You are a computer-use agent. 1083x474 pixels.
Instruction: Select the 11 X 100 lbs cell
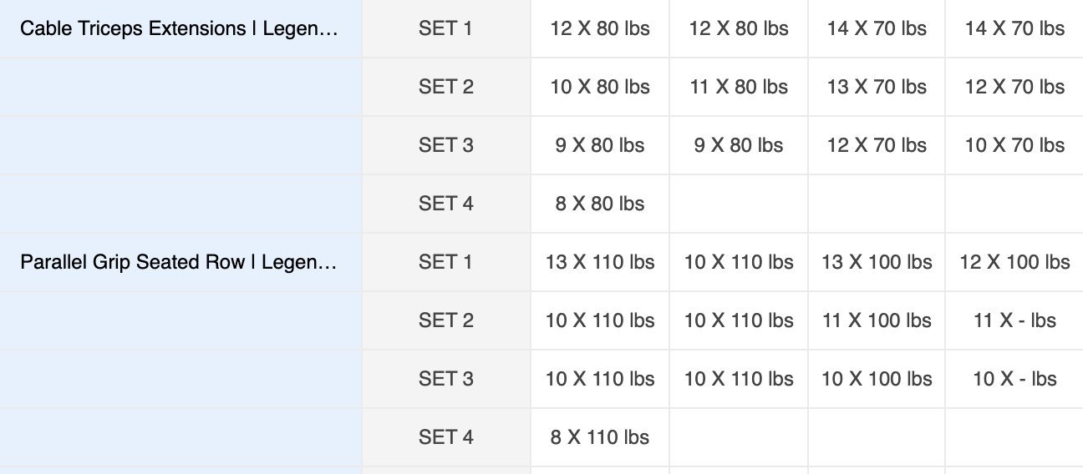point(877,320)
